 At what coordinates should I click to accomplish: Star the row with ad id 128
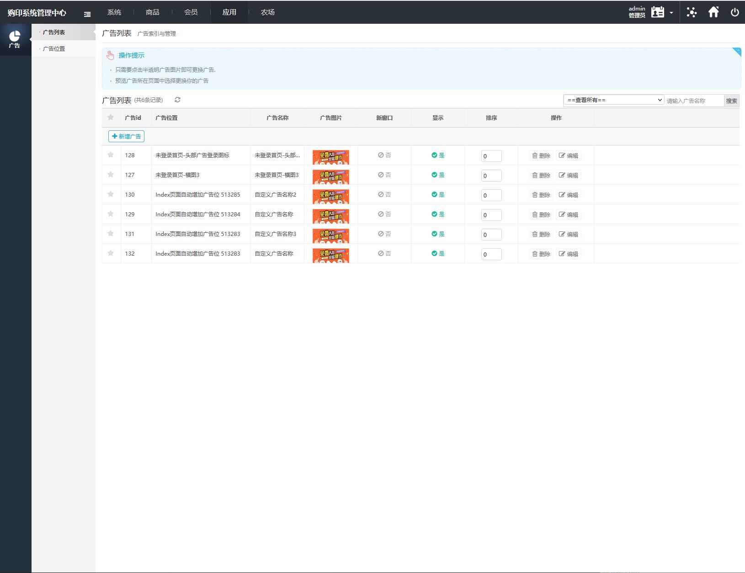click(111, 155)
